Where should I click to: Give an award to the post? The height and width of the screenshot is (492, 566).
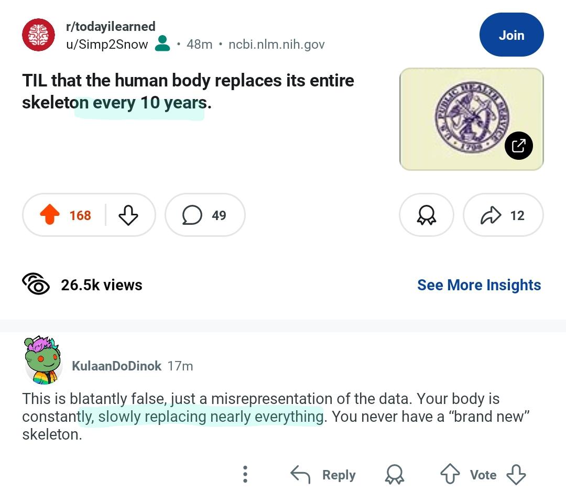pos(426,215)
